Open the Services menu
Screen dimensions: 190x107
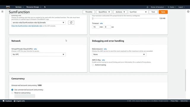pos(20,7)
